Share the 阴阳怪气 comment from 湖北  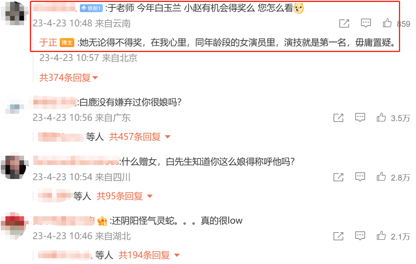tap(338, 236)
